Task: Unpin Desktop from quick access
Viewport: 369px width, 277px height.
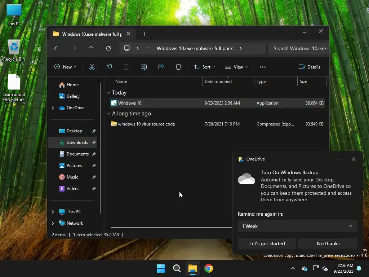Action: (94, 131)
